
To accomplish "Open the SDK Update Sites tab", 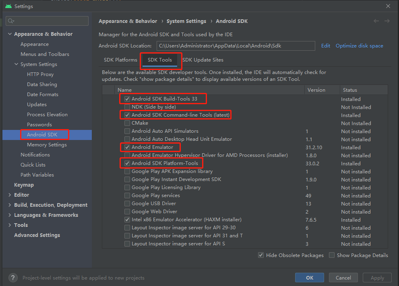I will 203,60.
